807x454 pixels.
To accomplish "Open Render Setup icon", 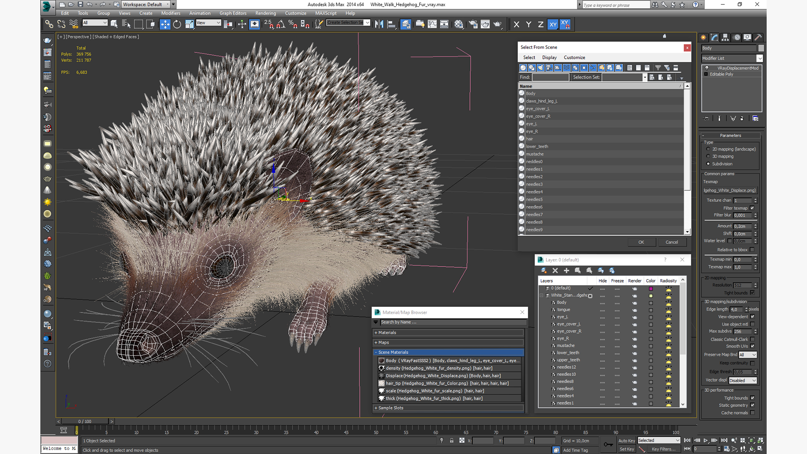I will click(473, 24).
